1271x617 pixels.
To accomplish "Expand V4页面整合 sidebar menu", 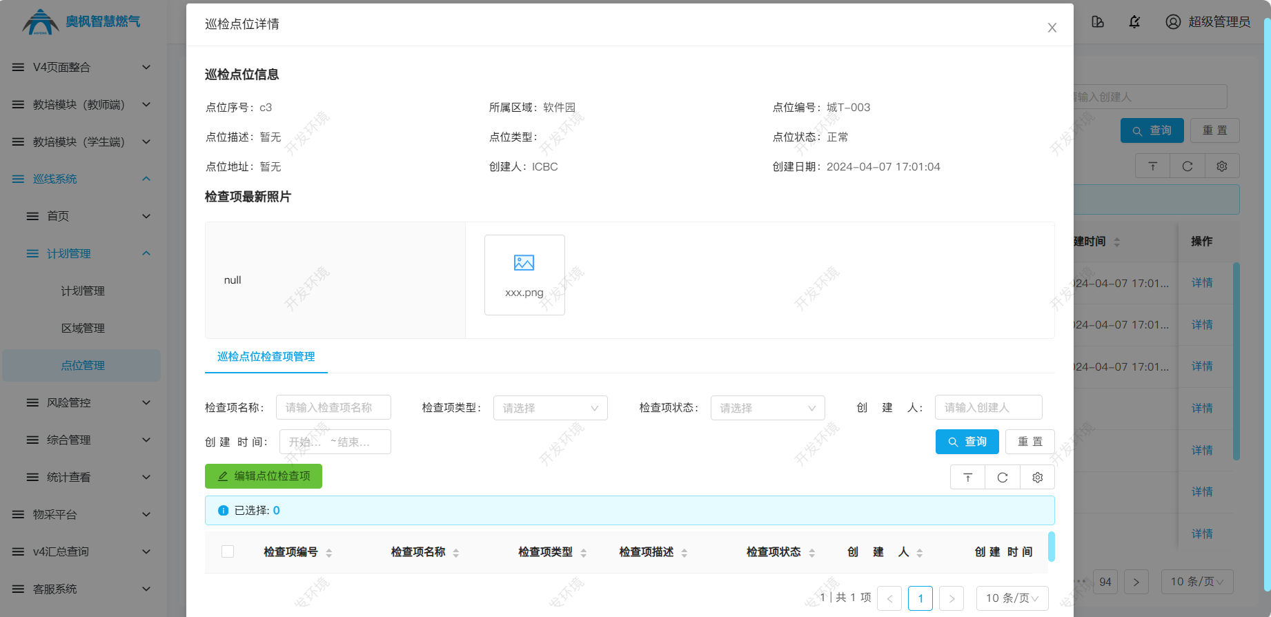I will tap(81, 67).
